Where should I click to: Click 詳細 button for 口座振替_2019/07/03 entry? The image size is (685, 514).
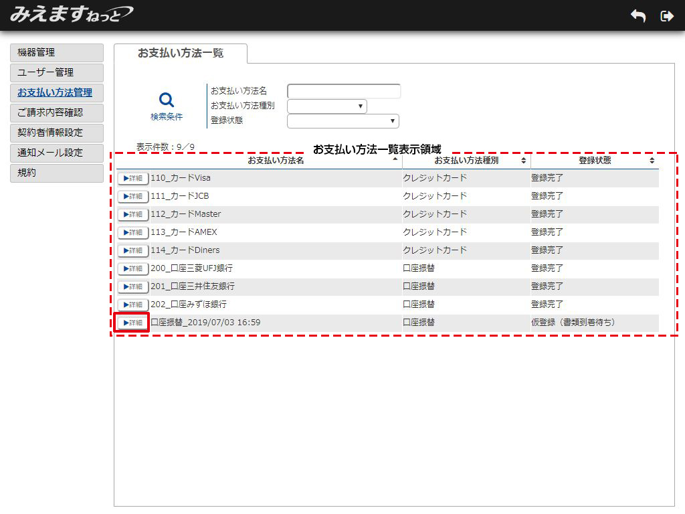(132, 323)
